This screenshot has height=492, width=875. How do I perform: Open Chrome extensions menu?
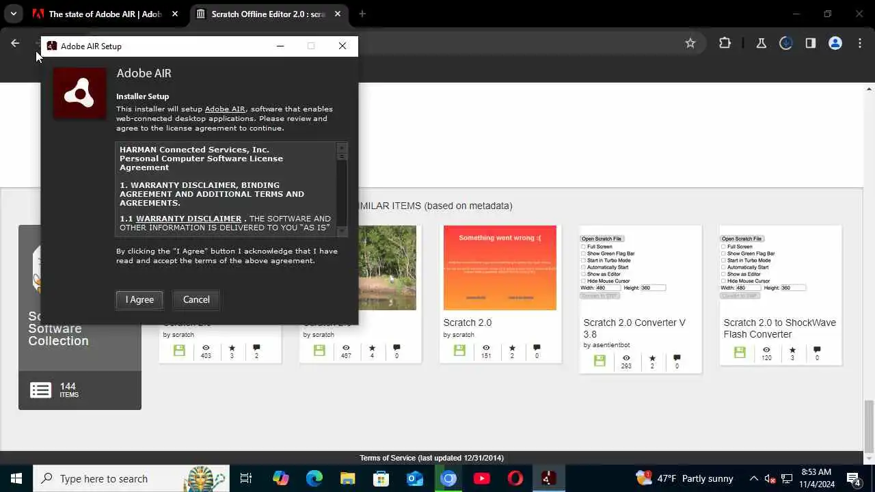click(x=725, y=43)
